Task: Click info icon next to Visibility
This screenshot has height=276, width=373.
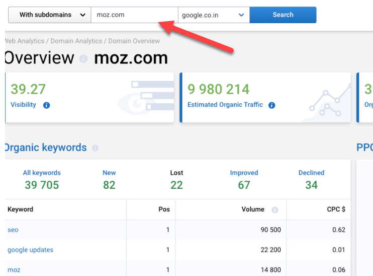Action: coord(46,105)
